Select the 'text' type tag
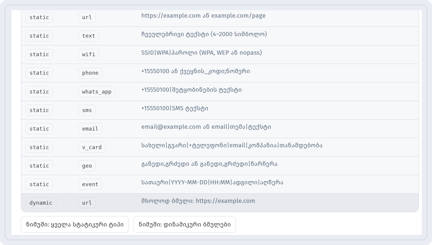 coord(89,36)
